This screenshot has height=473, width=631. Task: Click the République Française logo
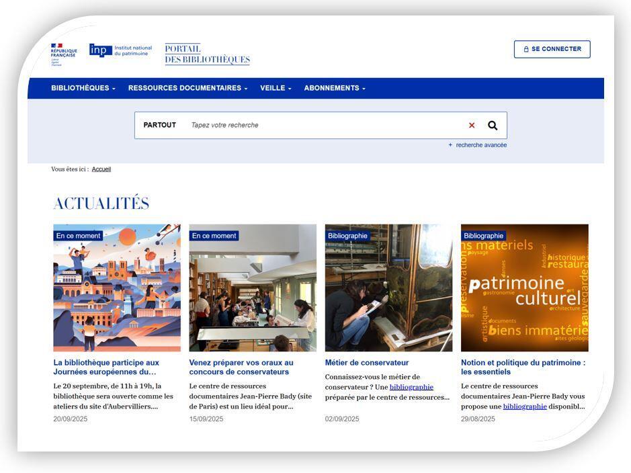click(x=64, y=54)
